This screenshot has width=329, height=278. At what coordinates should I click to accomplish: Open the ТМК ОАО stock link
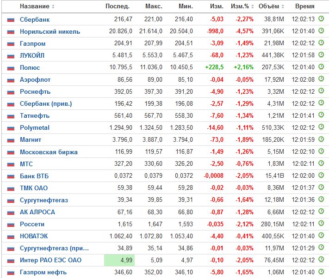[x=34, y=188]
